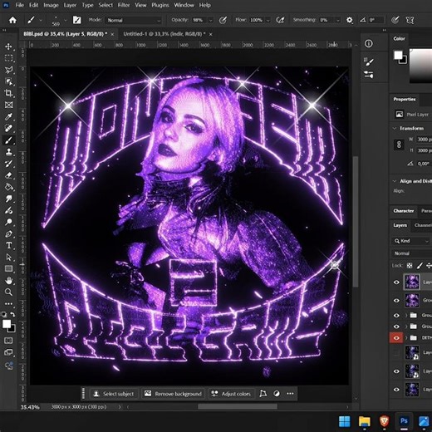Select the Paint Bucket tool

[8, 187]
